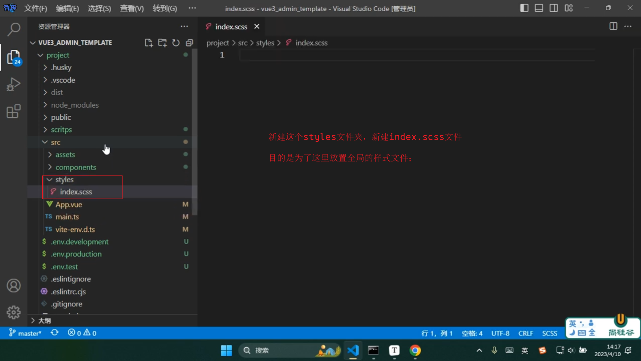Refresh the explorer tree
The width and height of the screenshot is (641, 361).
[176, 43]
